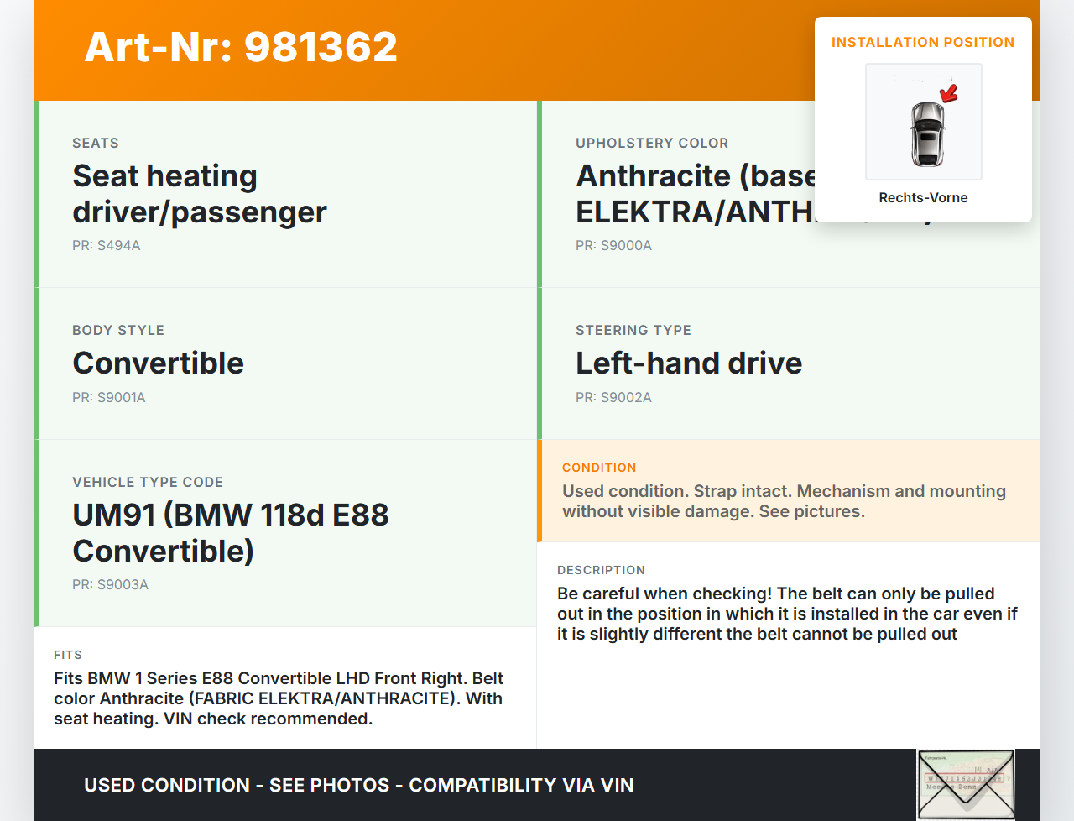This screenshot has width=1074, height=821.
Task: Click the PR: S494A code
Action: (x=107, y=245)
